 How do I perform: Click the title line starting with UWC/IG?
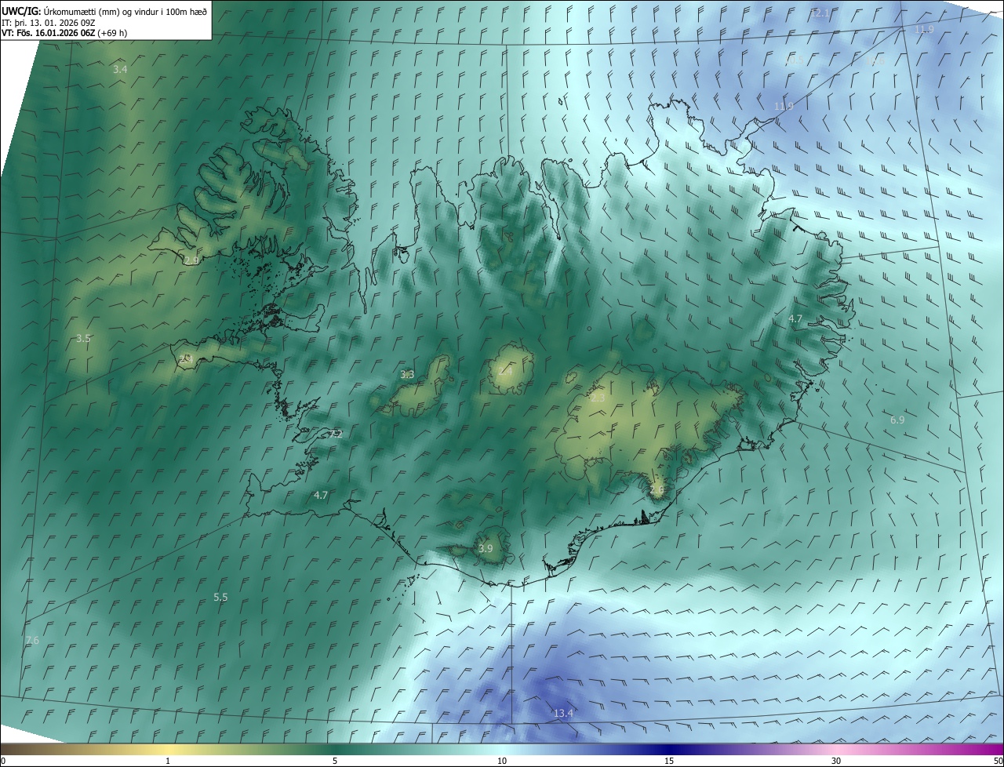105,11
